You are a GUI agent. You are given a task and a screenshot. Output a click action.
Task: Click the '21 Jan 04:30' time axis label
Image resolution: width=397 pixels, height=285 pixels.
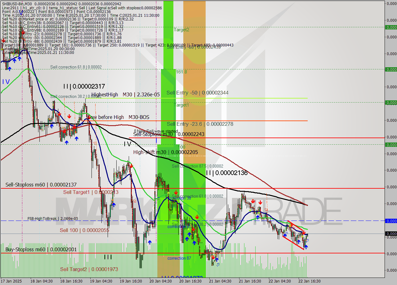(x=220, y=281)
